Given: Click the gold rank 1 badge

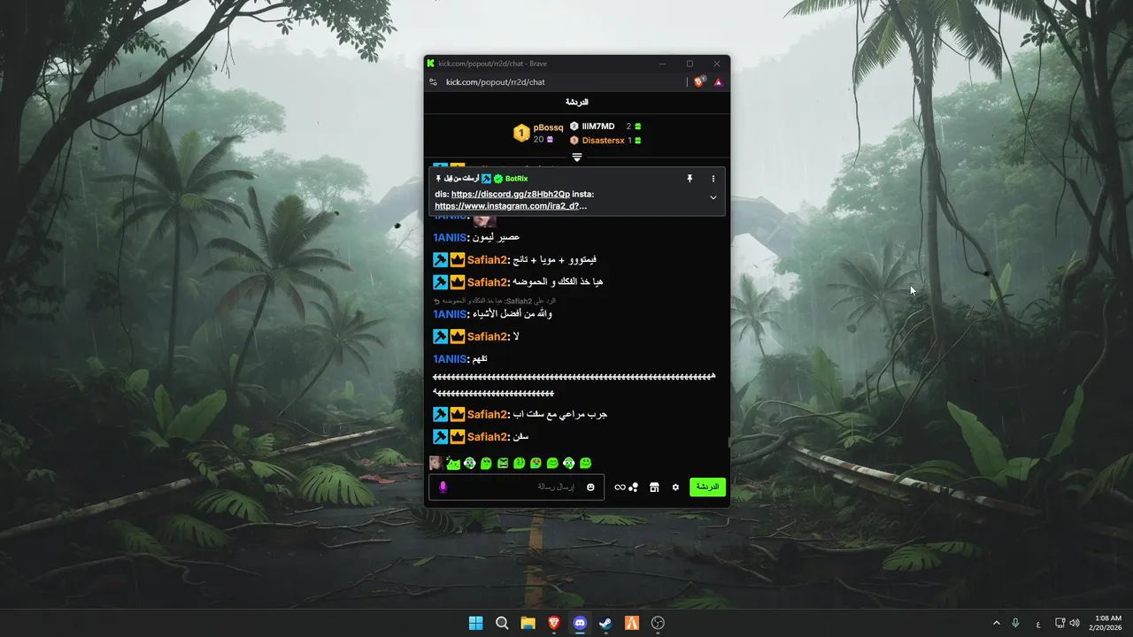Looking at the screenshot, I should coord(521,133).
